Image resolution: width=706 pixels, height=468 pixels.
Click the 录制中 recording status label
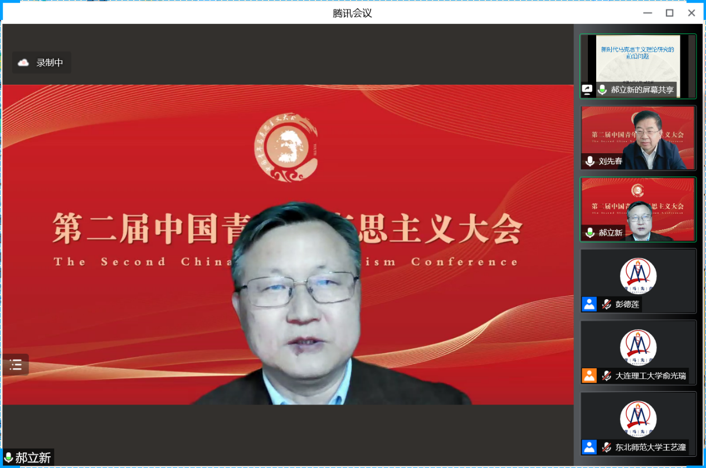50,63
